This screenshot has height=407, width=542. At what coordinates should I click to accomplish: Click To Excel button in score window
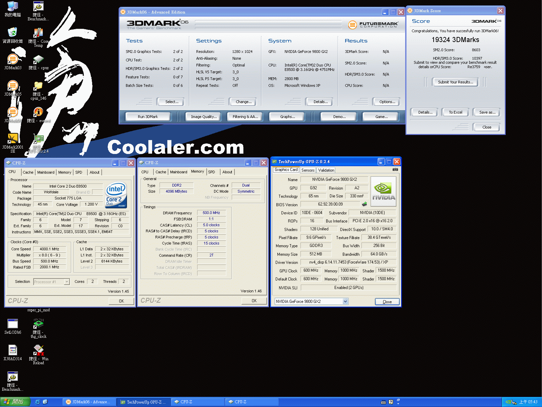pos(455,112)
